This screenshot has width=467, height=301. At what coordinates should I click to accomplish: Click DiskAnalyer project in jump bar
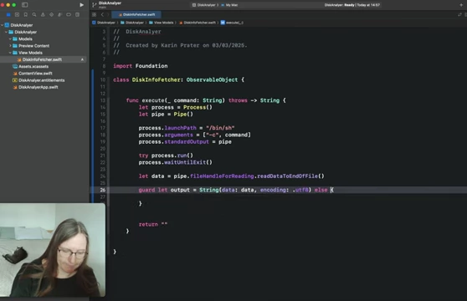(104, 23)
